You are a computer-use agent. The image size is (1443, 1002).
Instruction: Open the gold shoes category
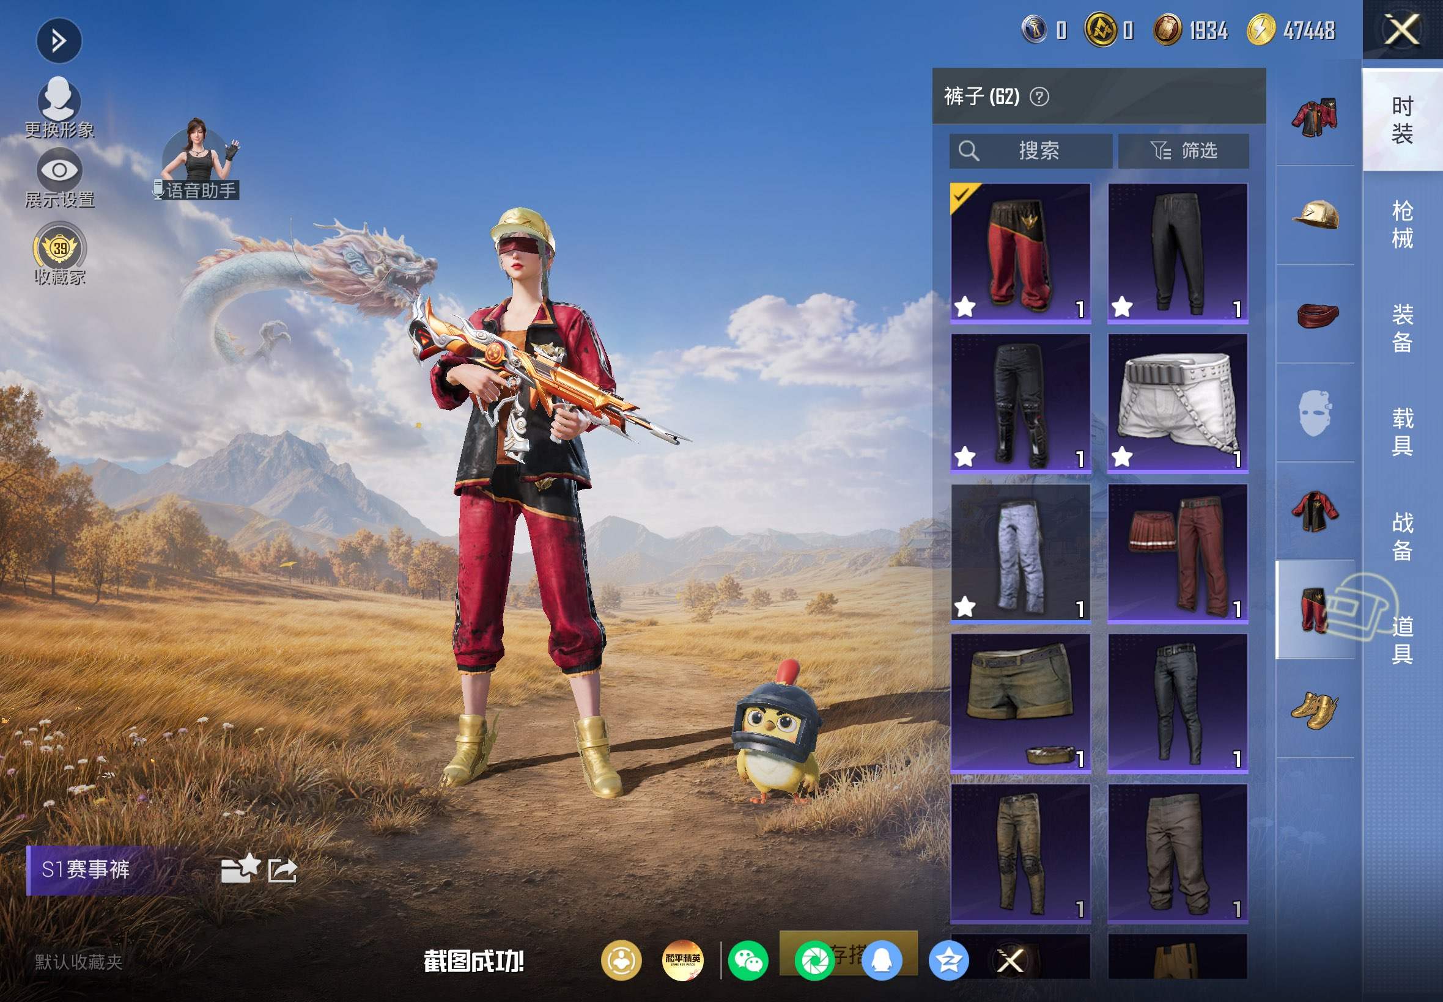tap(1315, 709)
